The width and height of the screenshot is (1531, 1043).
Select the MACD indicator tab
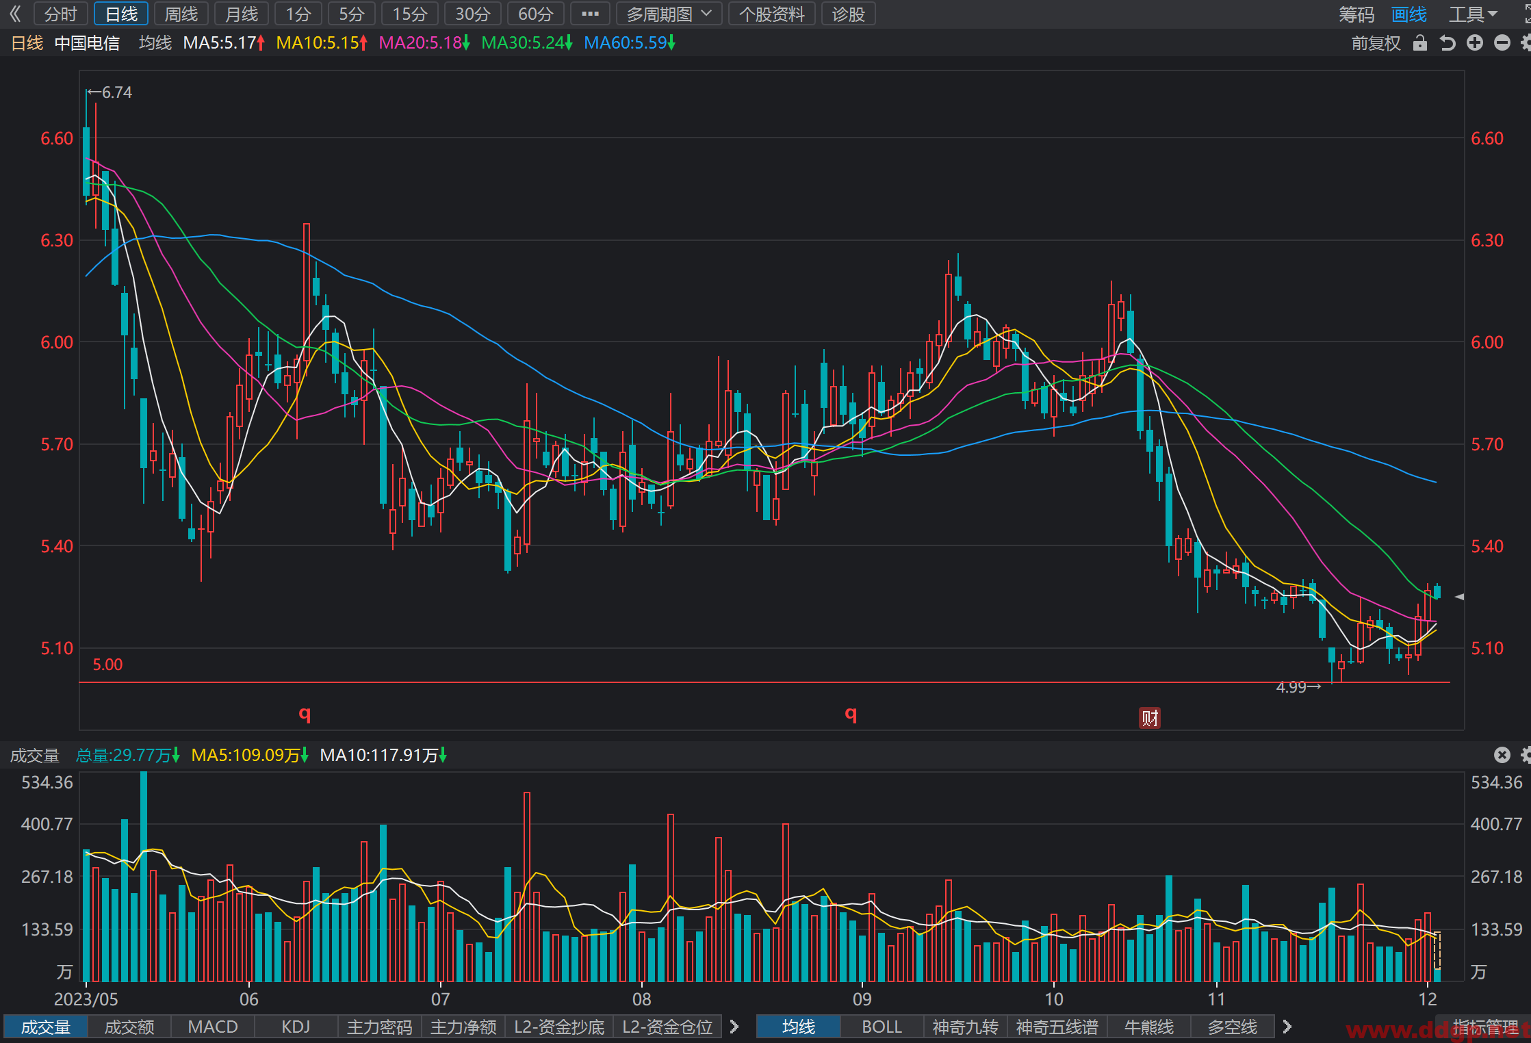tap(213, 1027)
